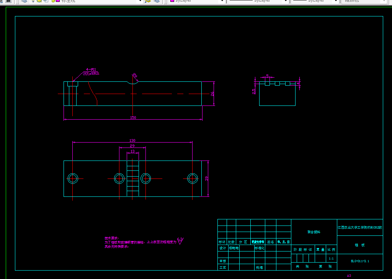Select the leftmost counterbored hole in the plan view
Screen dimensions: 392x279
73,179
